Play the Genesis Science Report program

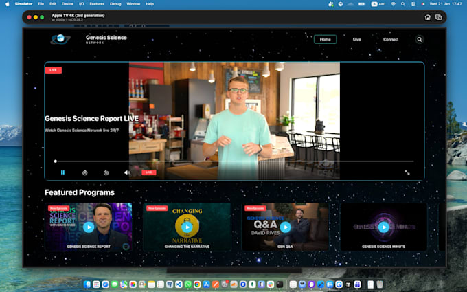(x=89, y=227)
